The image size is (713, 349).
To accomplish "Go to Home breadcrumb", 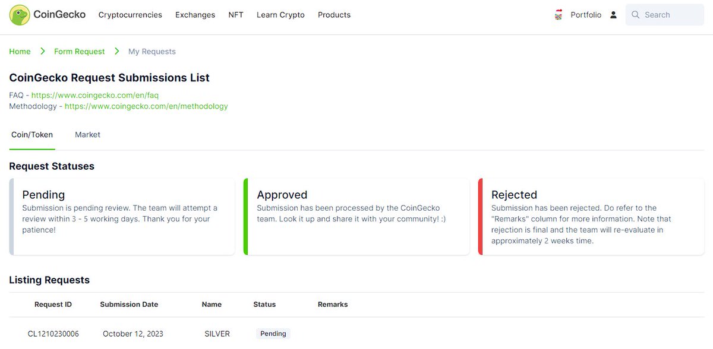I will 20,52.
